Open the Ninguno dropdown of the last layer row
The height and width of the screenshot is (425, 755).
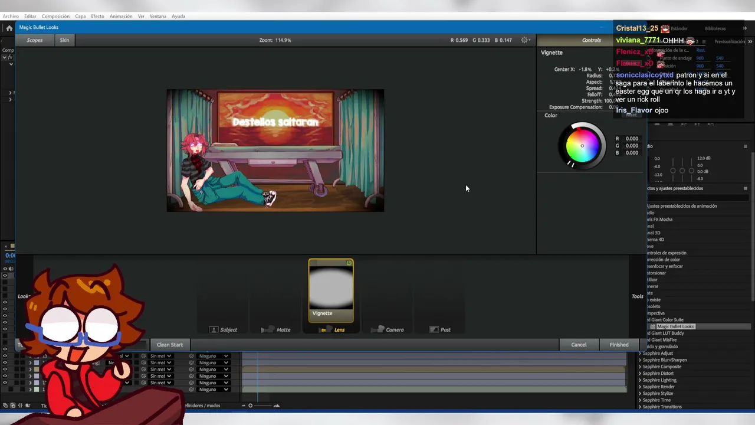214,390
